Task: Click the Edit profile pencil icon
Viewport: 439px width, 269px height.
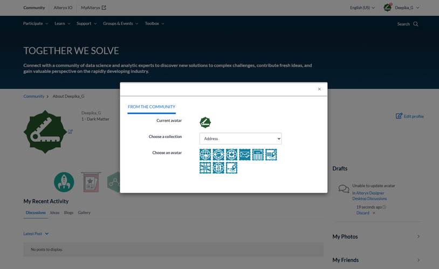Action: pyautogui.click(x=399, y=116)
